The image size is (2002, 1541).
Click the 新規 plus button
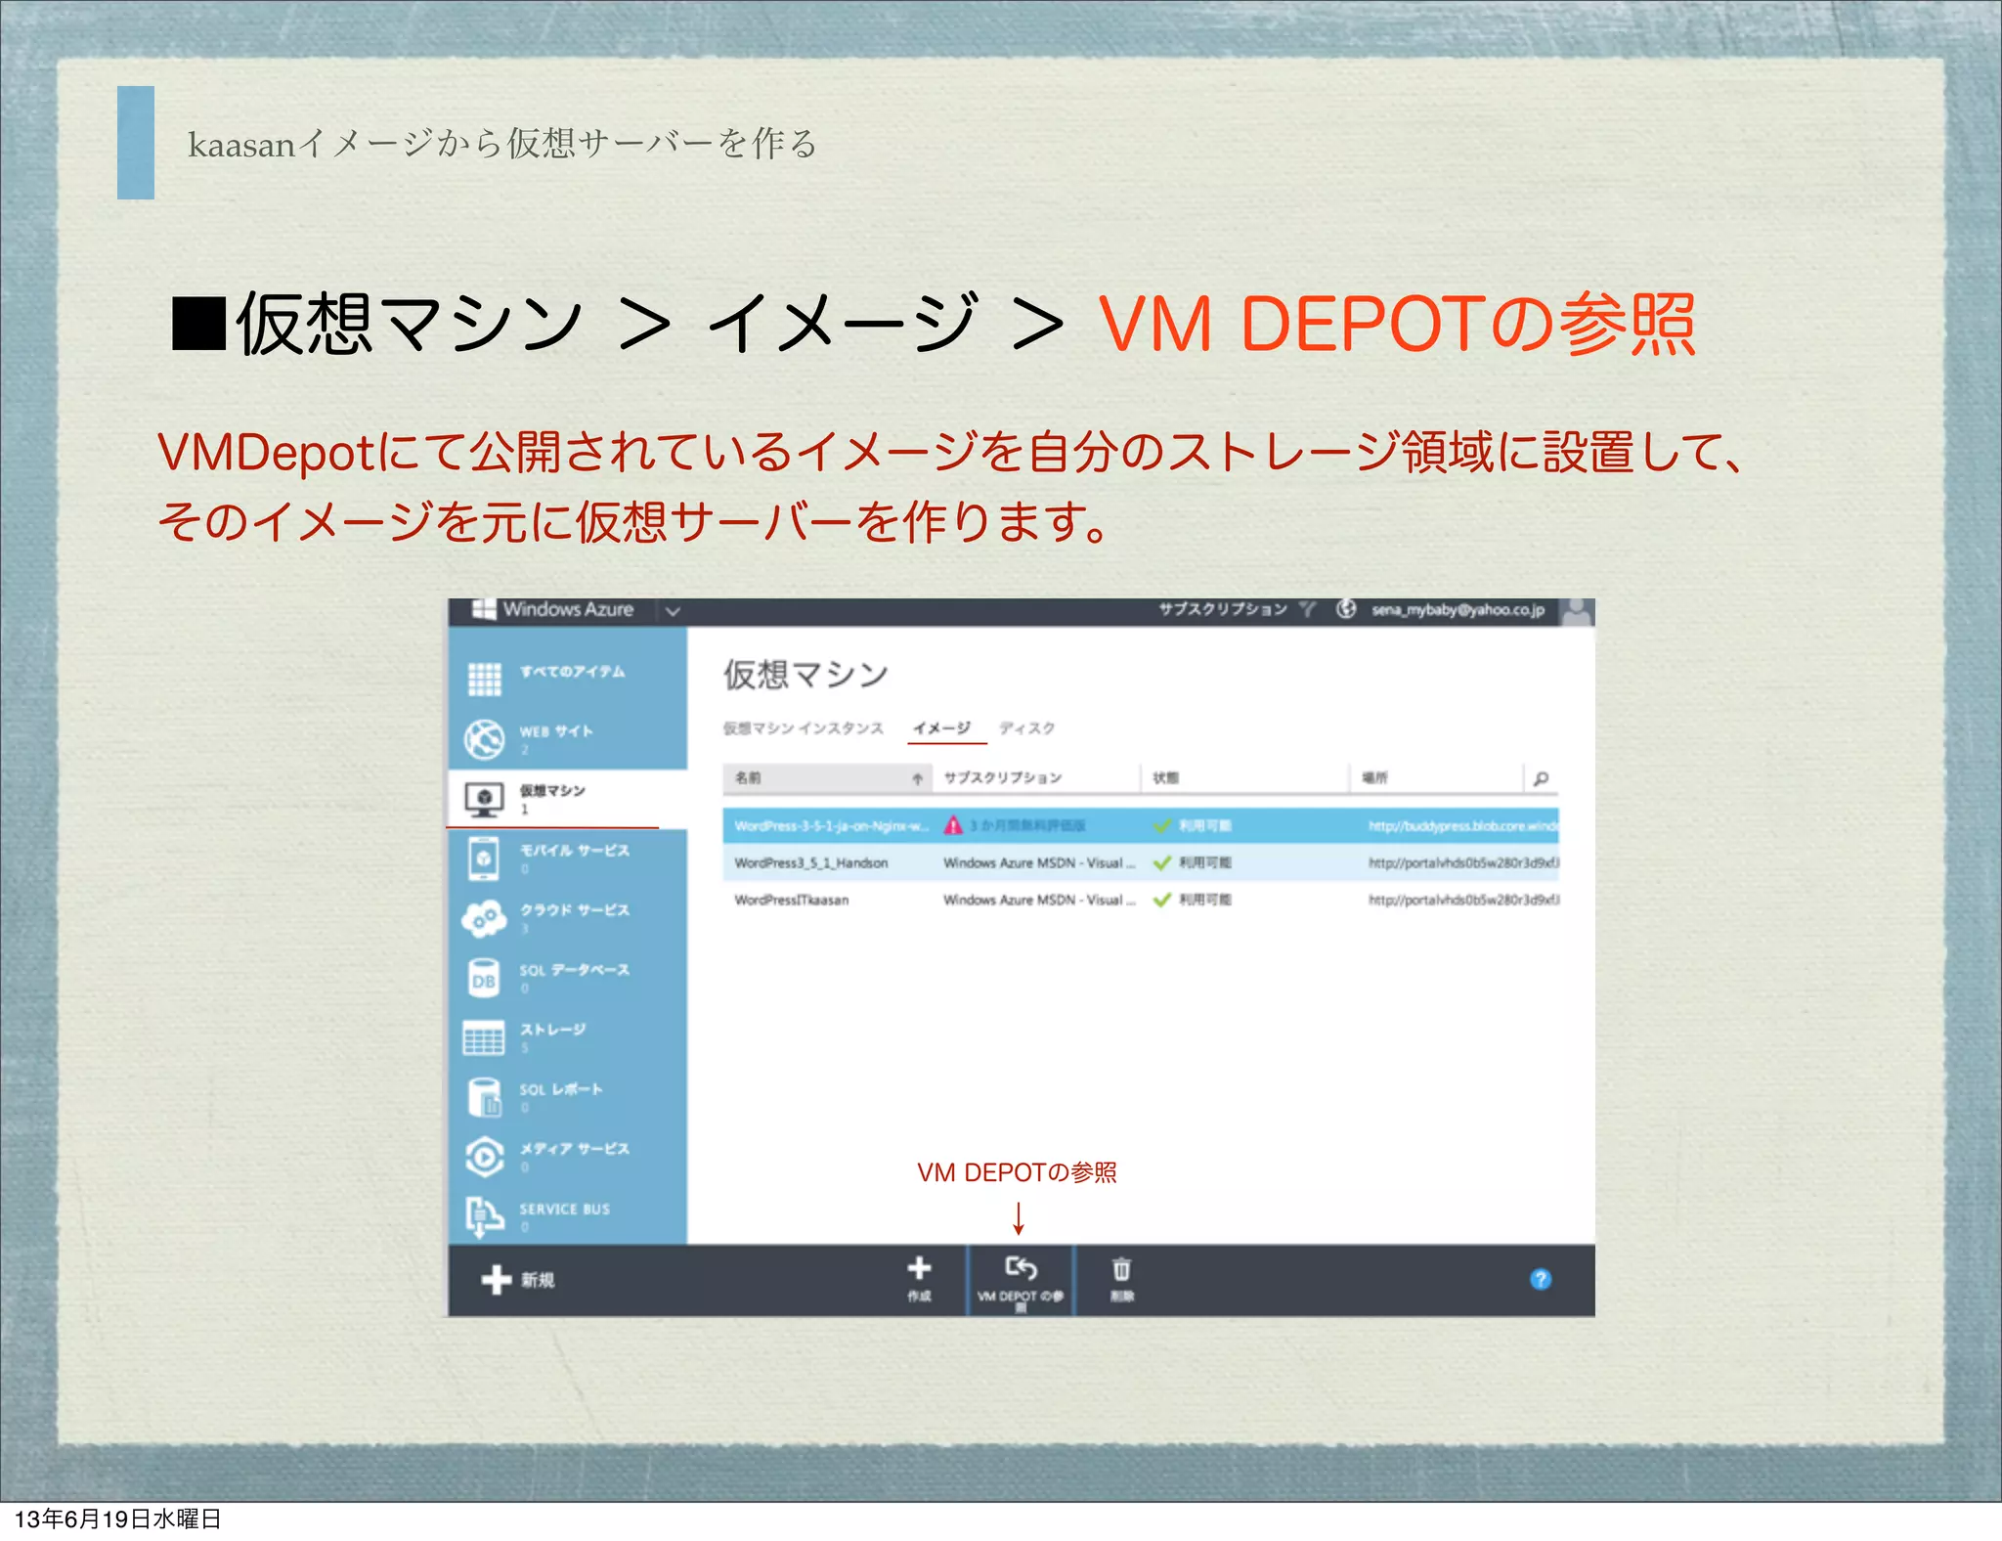(x=518, y=1279)
